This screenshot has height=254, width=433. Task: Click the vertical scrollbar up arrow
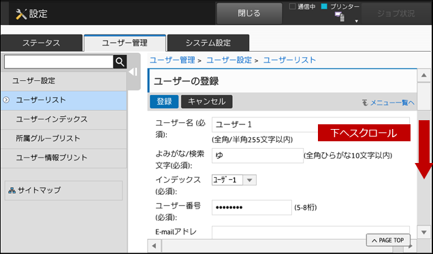(x=424, y=75)
